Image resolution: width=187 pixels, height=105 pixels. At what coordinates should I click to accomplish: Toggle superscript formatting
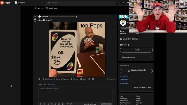coord(59,104)
